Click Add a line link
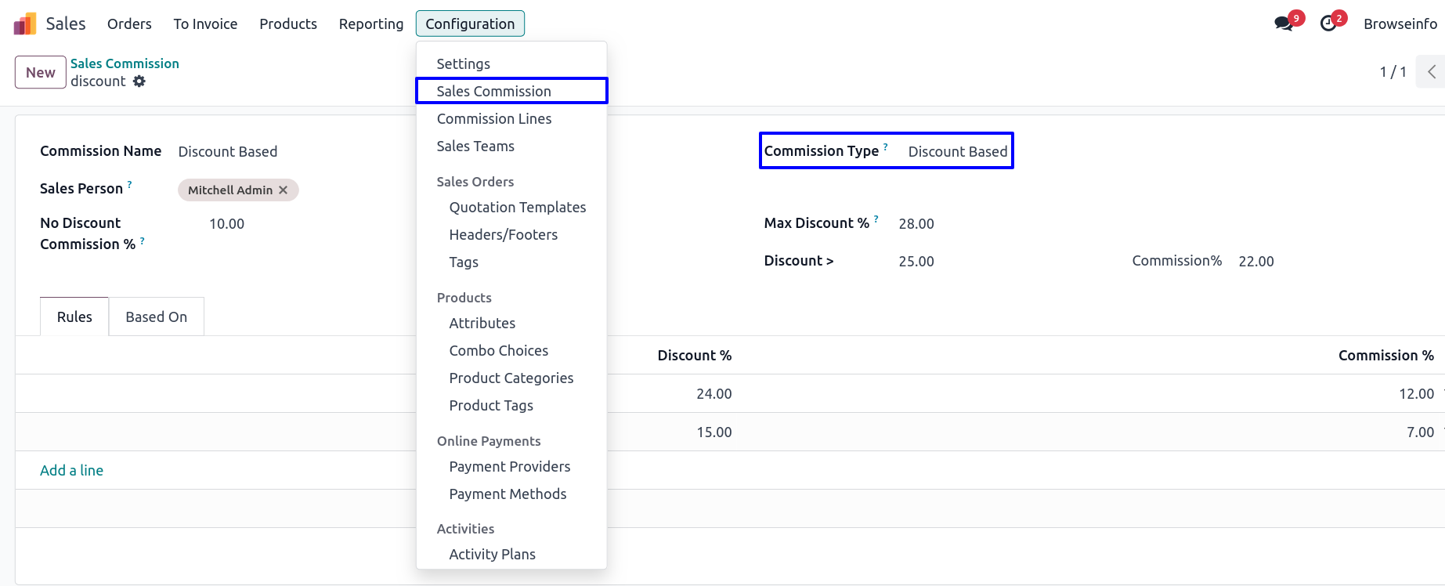The height and width of the screenshot is (586, 1445). 71,471
